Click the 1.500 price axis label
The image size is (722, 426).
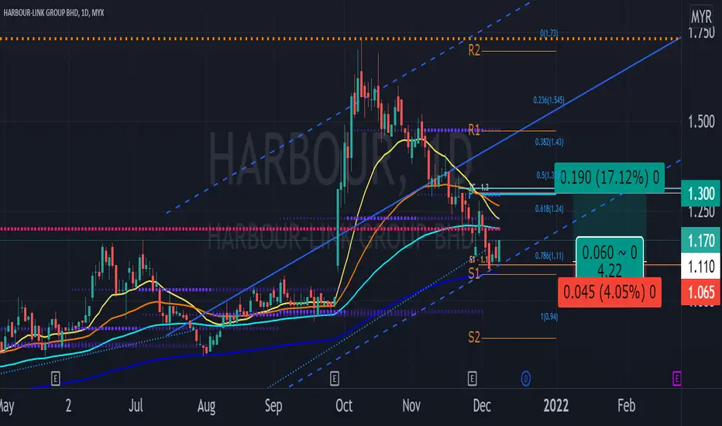701,122
